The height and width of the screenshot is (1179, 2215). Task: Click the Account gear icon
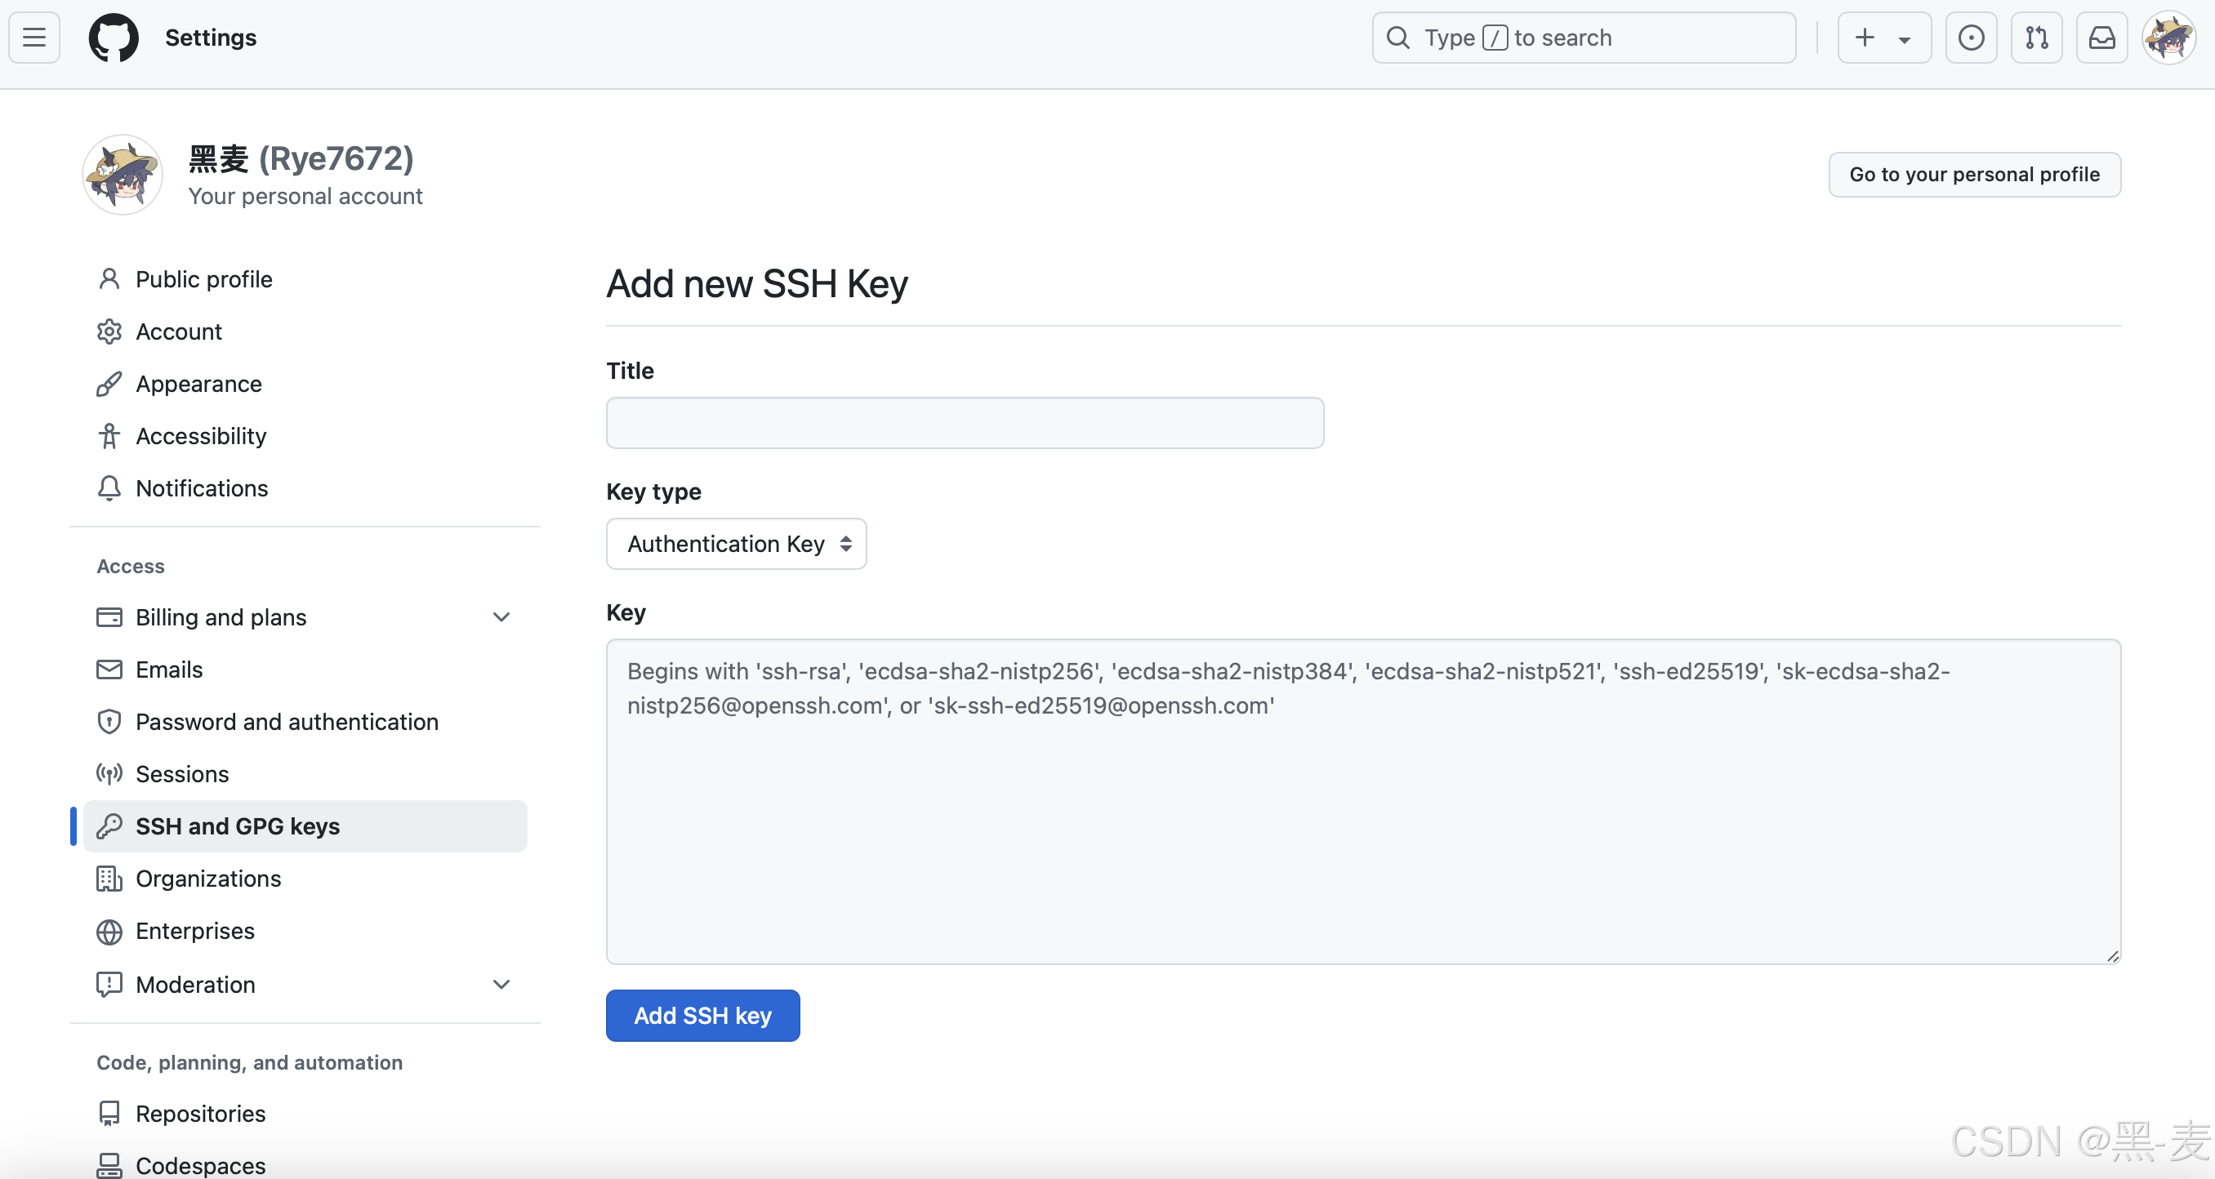click(x=109, y=331)
